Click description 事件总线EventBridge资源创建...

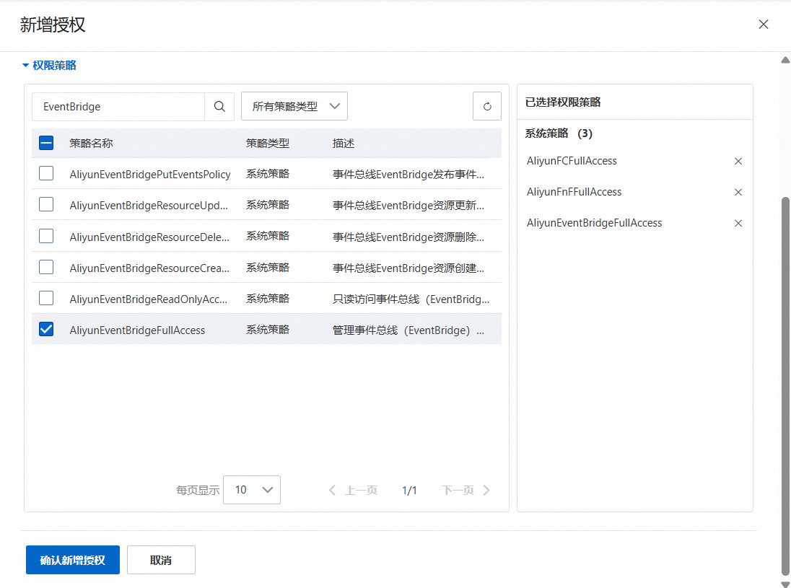[x=408, y=268]
